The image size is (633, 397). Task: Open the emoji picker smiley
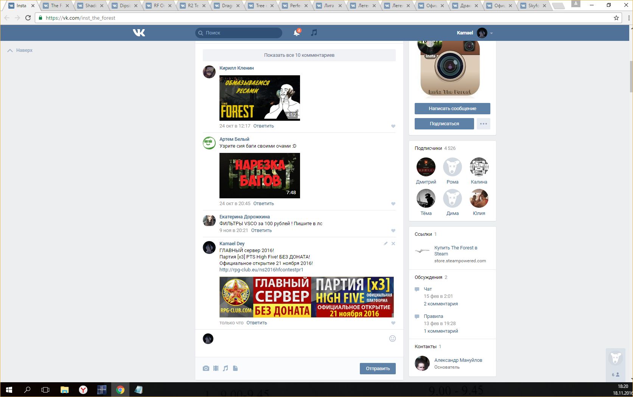pyautogui.click(x=392, y=339)
